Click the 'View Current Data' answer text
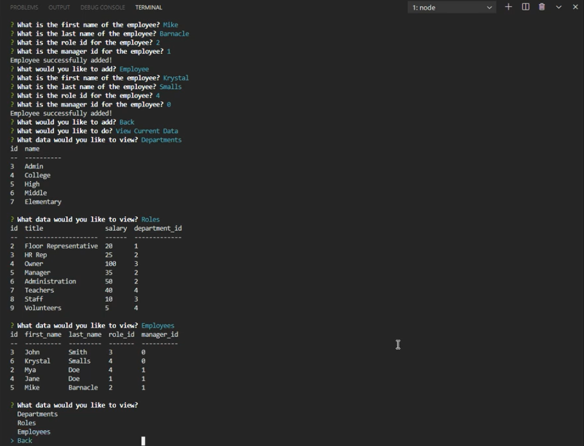Screen dimensions: 584x446 pyautogui.click(x=147, y=131)
